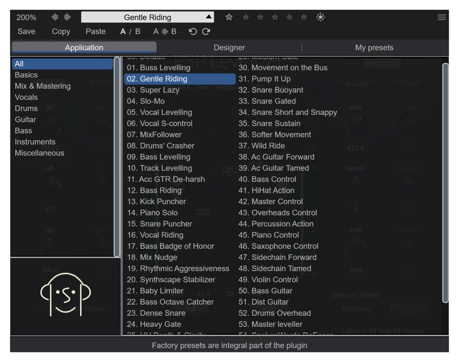459x362 pixels.
Task: Click the circled star icon beside the ratings
Action: click(321, 17)
